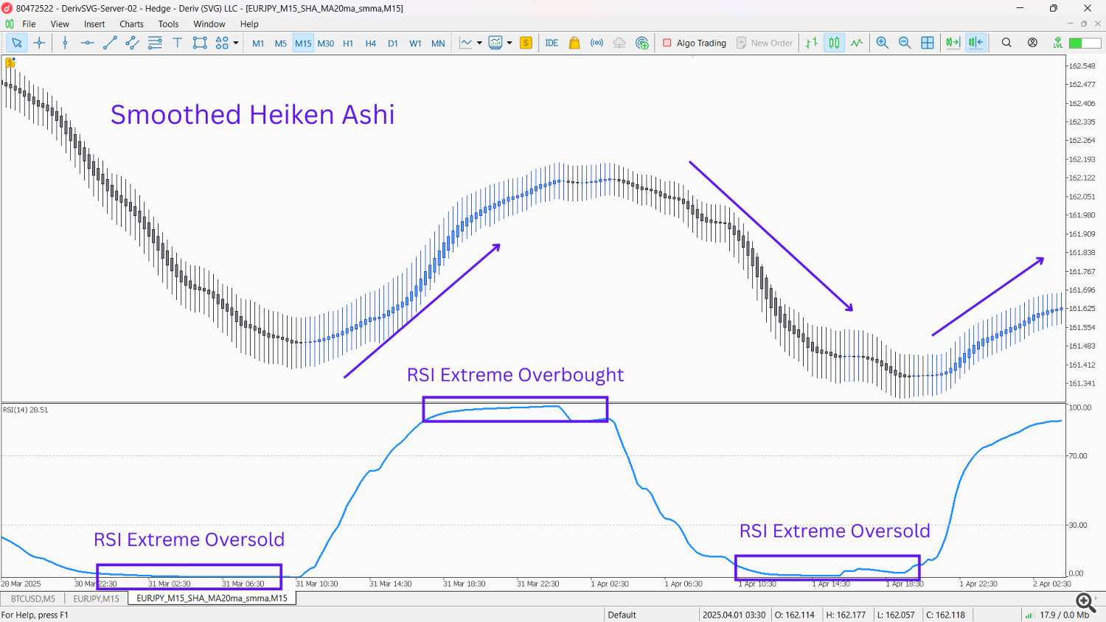Screen dimensions: 1106x622
Task: Click the zoom in magnifier icon
Action: [882, 43]
